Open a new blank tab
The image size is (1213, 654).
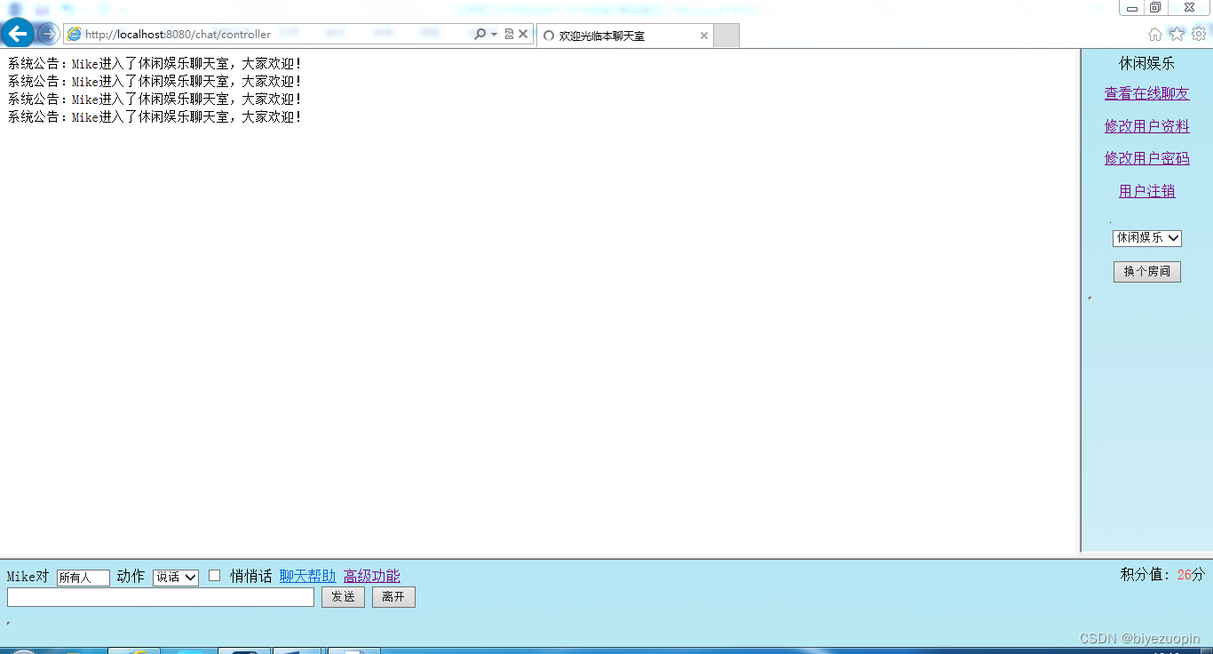click(726, 36)
